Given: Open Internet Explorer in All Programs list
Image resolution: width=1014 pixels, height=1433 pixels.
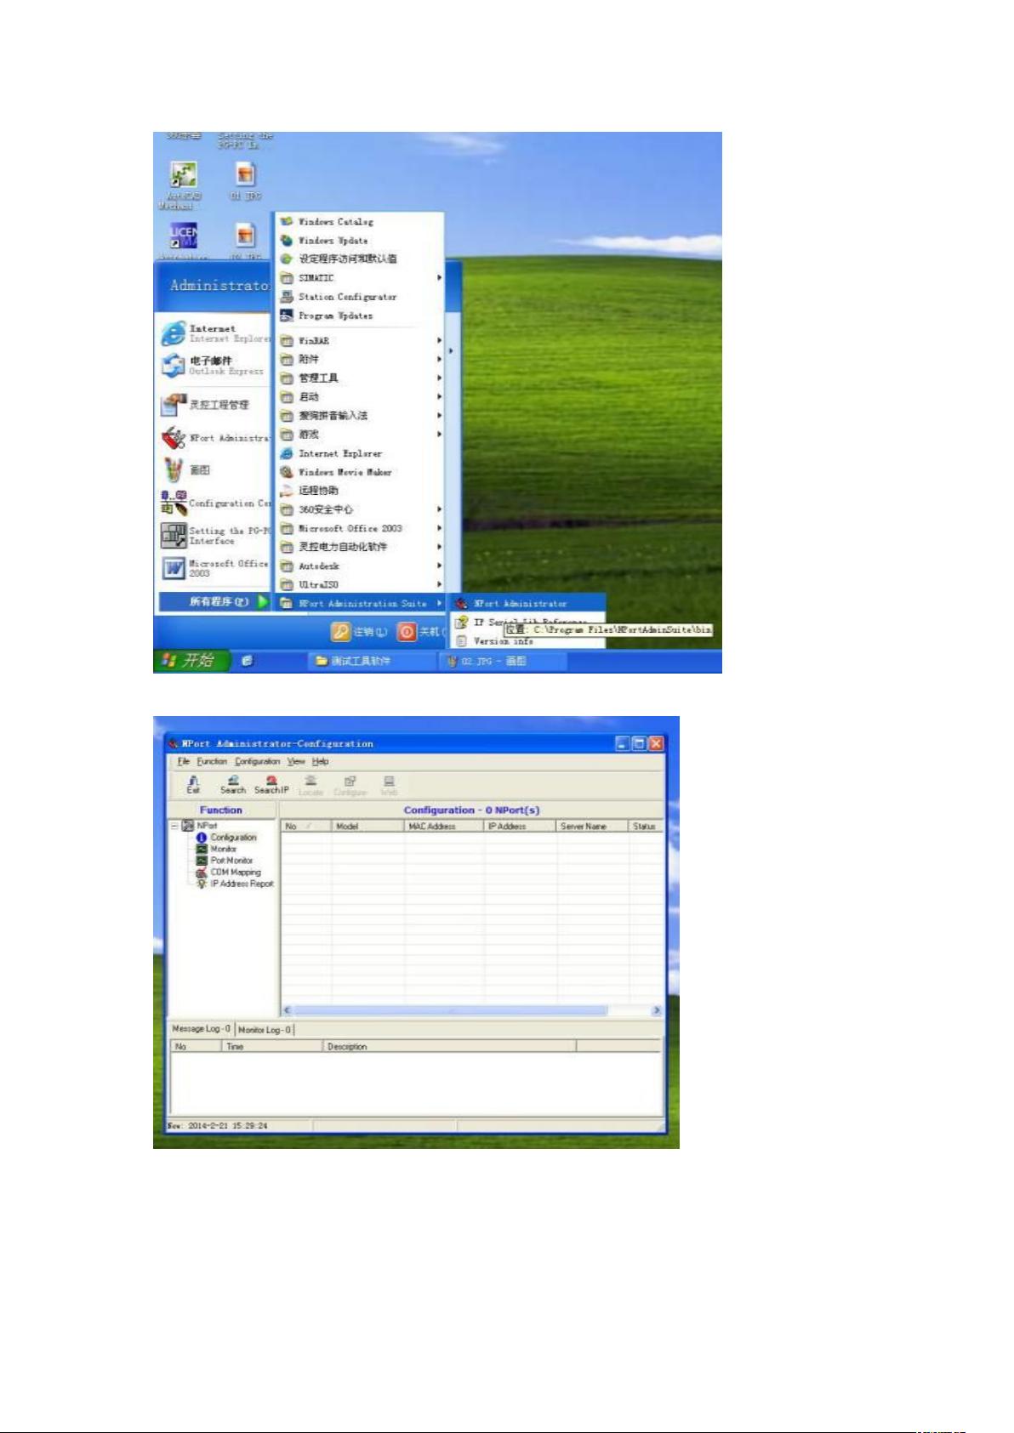Looking at the screenshot, I should pyautogui.click(x=361, y=453).
